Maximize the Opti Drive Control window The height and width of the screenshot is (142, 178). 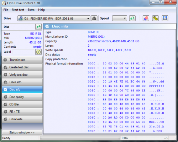click(161, 2)
